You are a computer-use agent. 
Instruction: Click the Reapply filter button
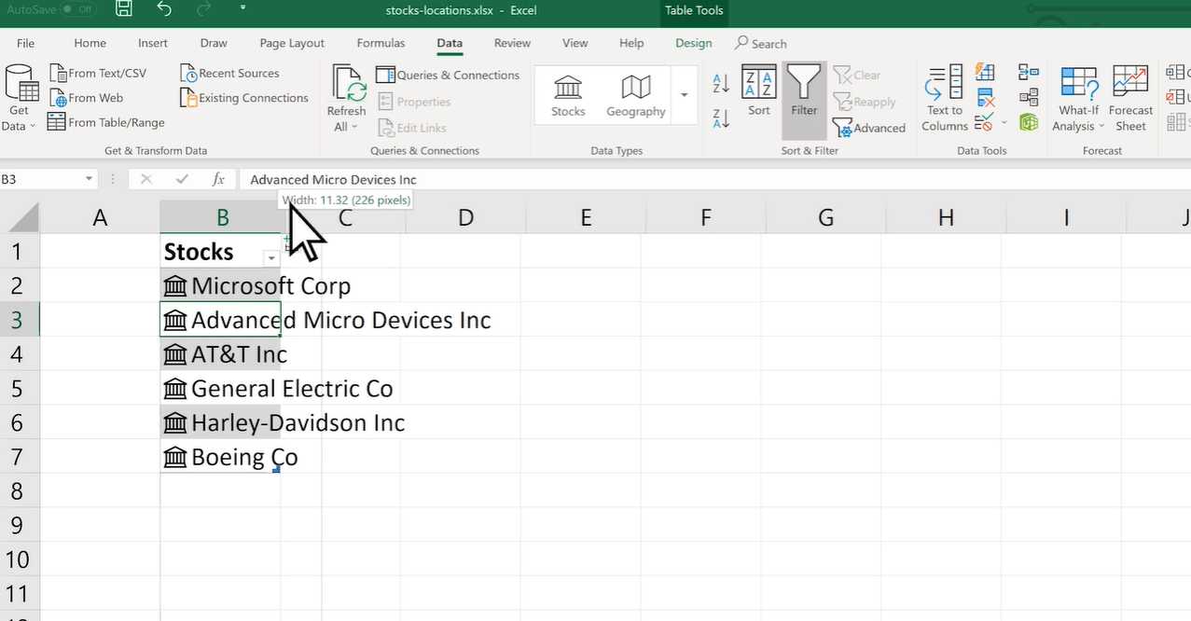[x=865, y=102]
